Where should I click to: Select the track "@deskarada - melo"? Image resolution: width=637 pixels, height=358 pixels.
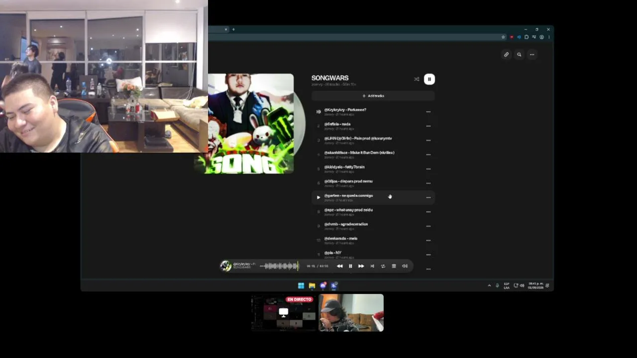[x=341, y=239]
